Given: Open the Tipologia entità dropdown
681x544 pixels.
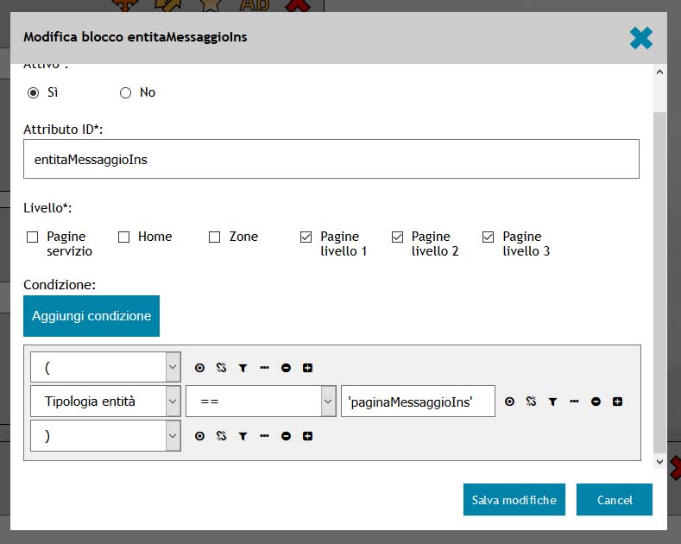Looking at the screenshot, I should pyautogui.click(x=105, y=402).
